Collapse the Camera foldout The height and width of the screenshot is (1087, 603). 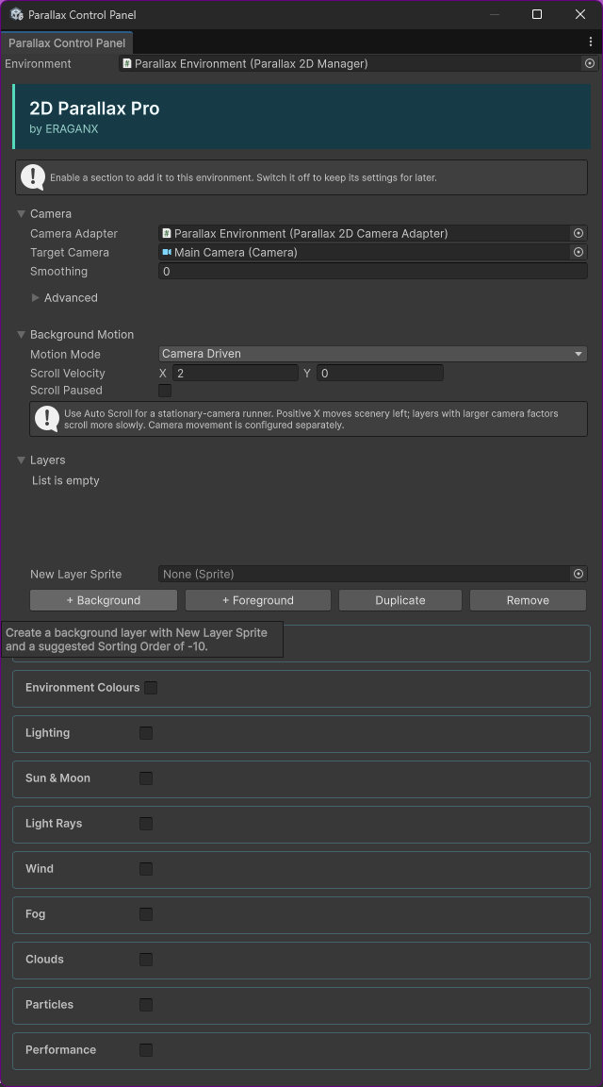(x=22, y=214)
